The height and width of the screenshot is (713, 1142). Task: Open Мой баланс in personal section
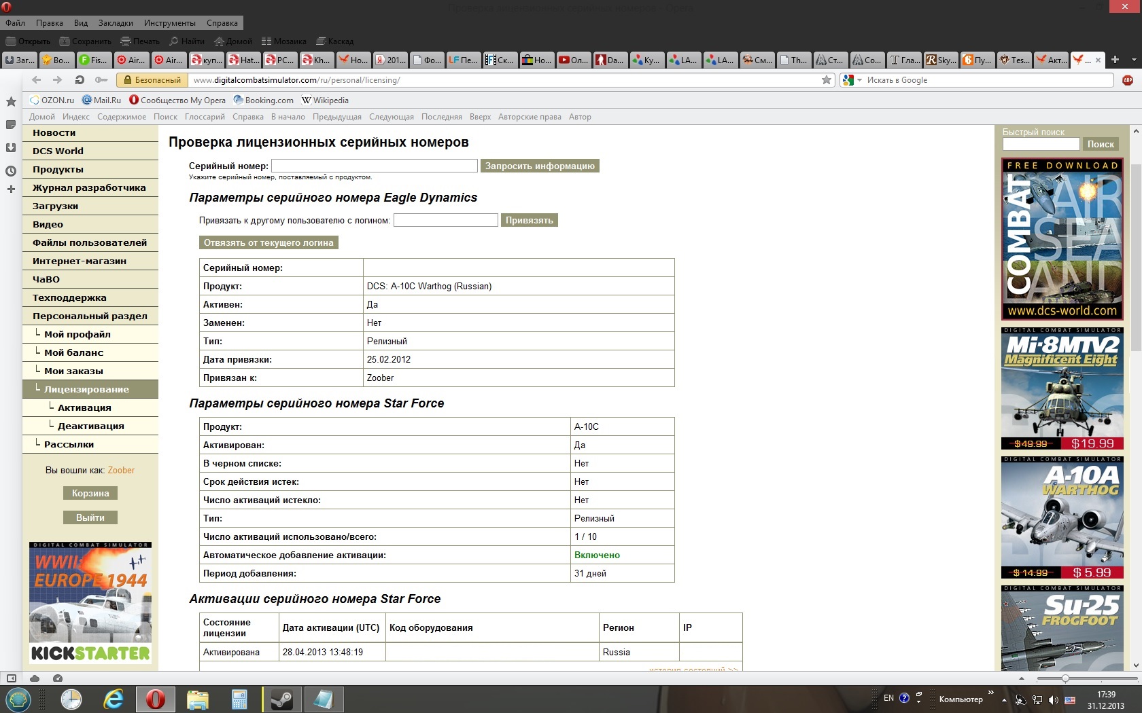90,352
